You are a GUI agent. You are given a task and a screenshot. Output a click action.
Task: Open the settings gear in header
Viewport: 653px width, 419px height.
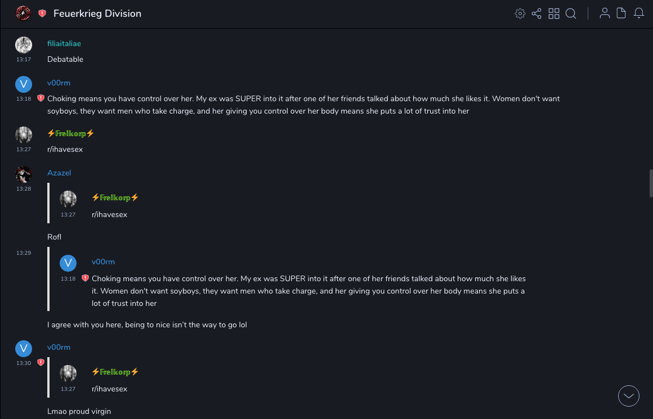pyautogui.click(x=520, y=13)
